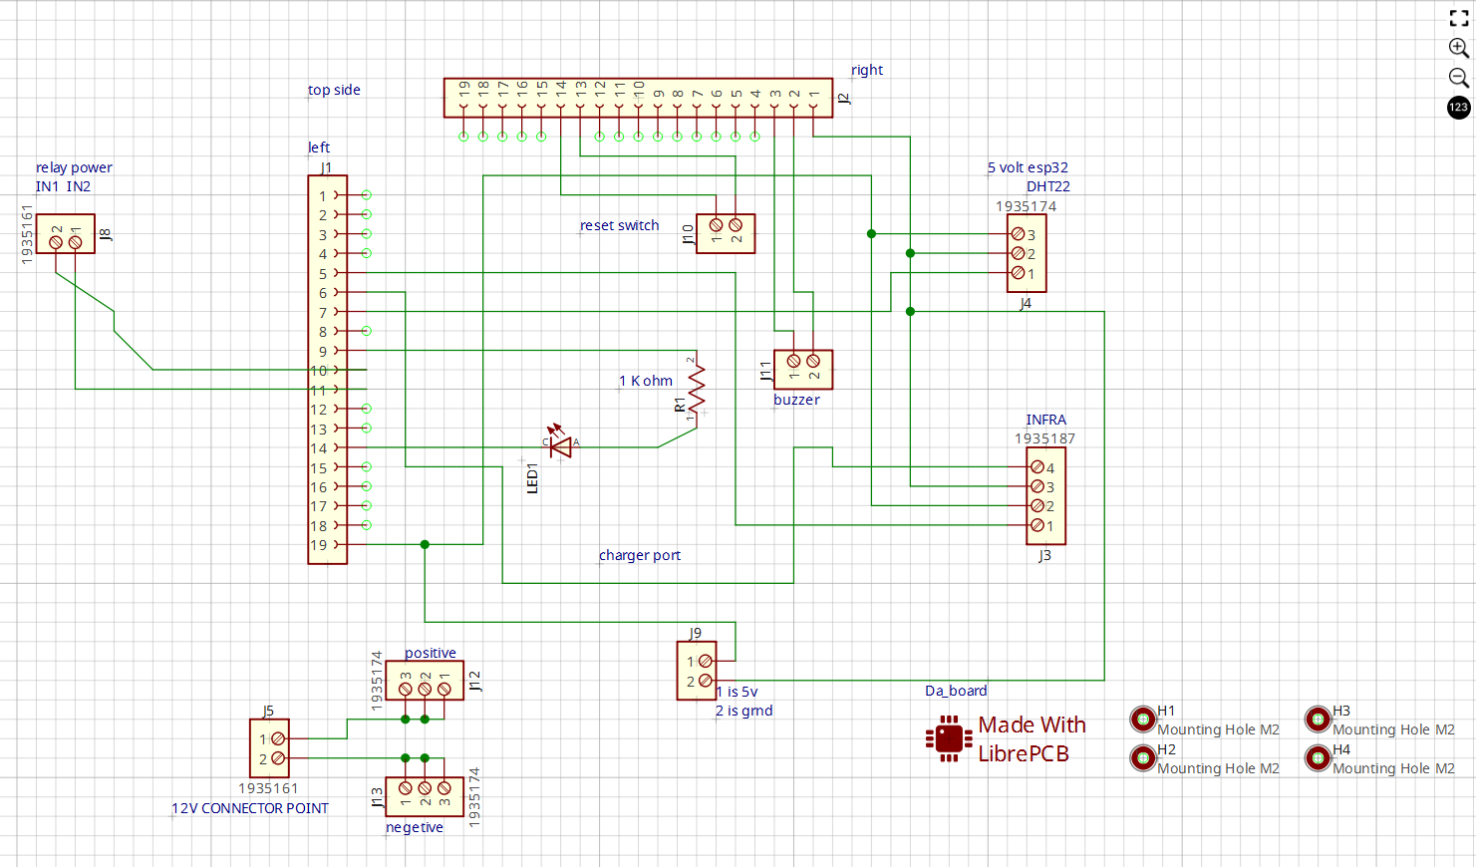Image resolution: width=1476 pixels, height=867 pixels.
Task: Select the J3 INFRA connector symbol
Action: point(1046,496)
